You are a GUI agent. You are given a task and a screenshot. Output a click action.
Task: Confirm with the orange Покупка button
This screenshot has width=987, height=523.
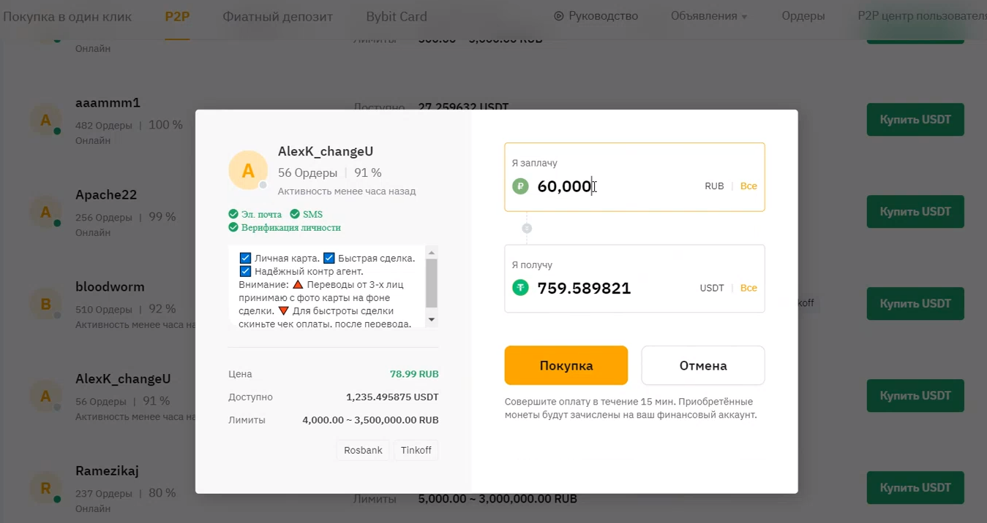click(x=566, y=365)
